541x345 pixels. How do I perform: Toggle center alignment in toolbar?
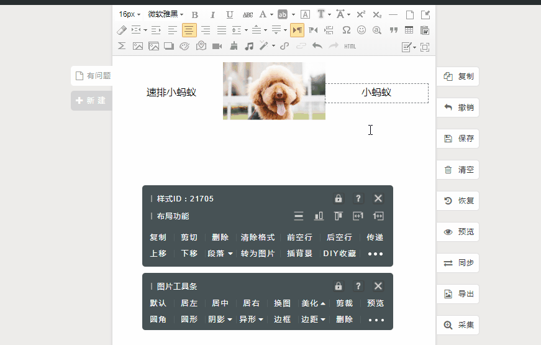click(189, 30)
